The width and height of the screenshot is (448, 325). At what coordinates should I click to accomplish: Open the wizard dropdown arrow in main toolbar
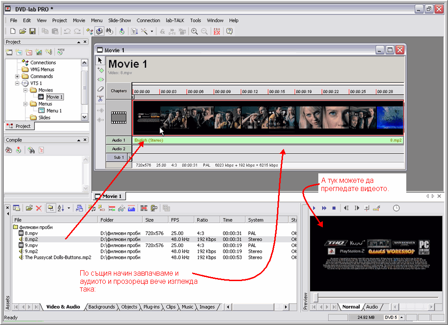point(152,31)
